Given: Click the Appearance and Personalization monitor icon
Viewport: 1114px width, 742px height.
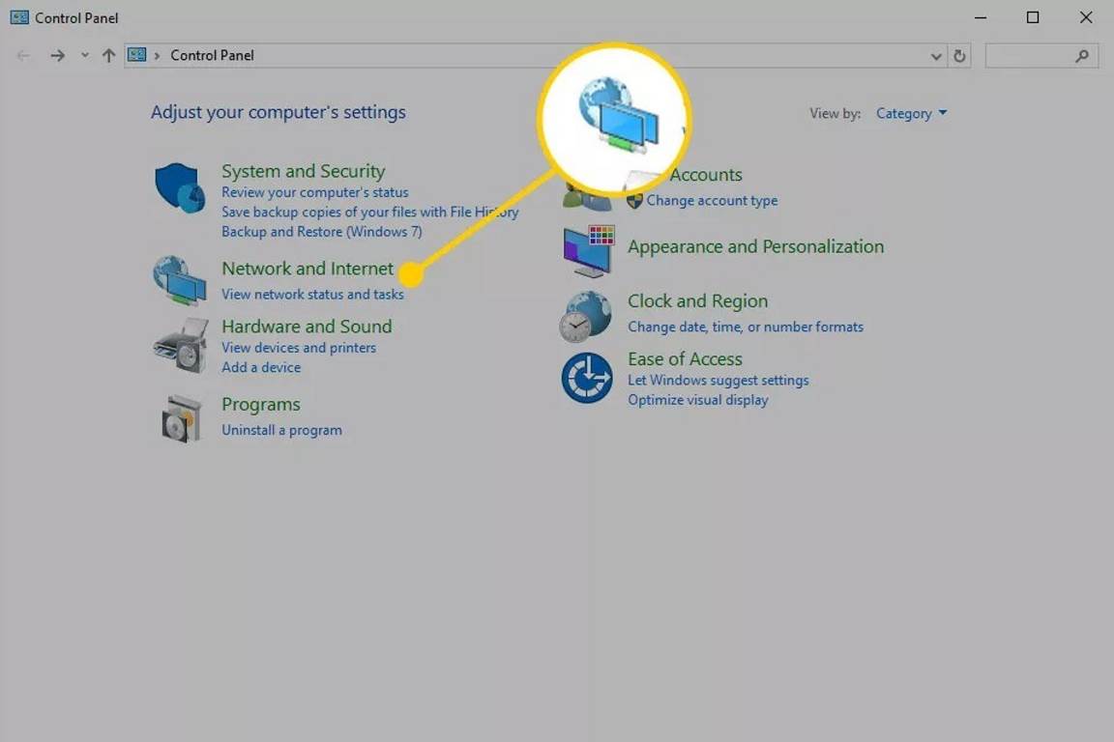Looking at the screenshot, I should pyautogui.click(x=588, y=251).
